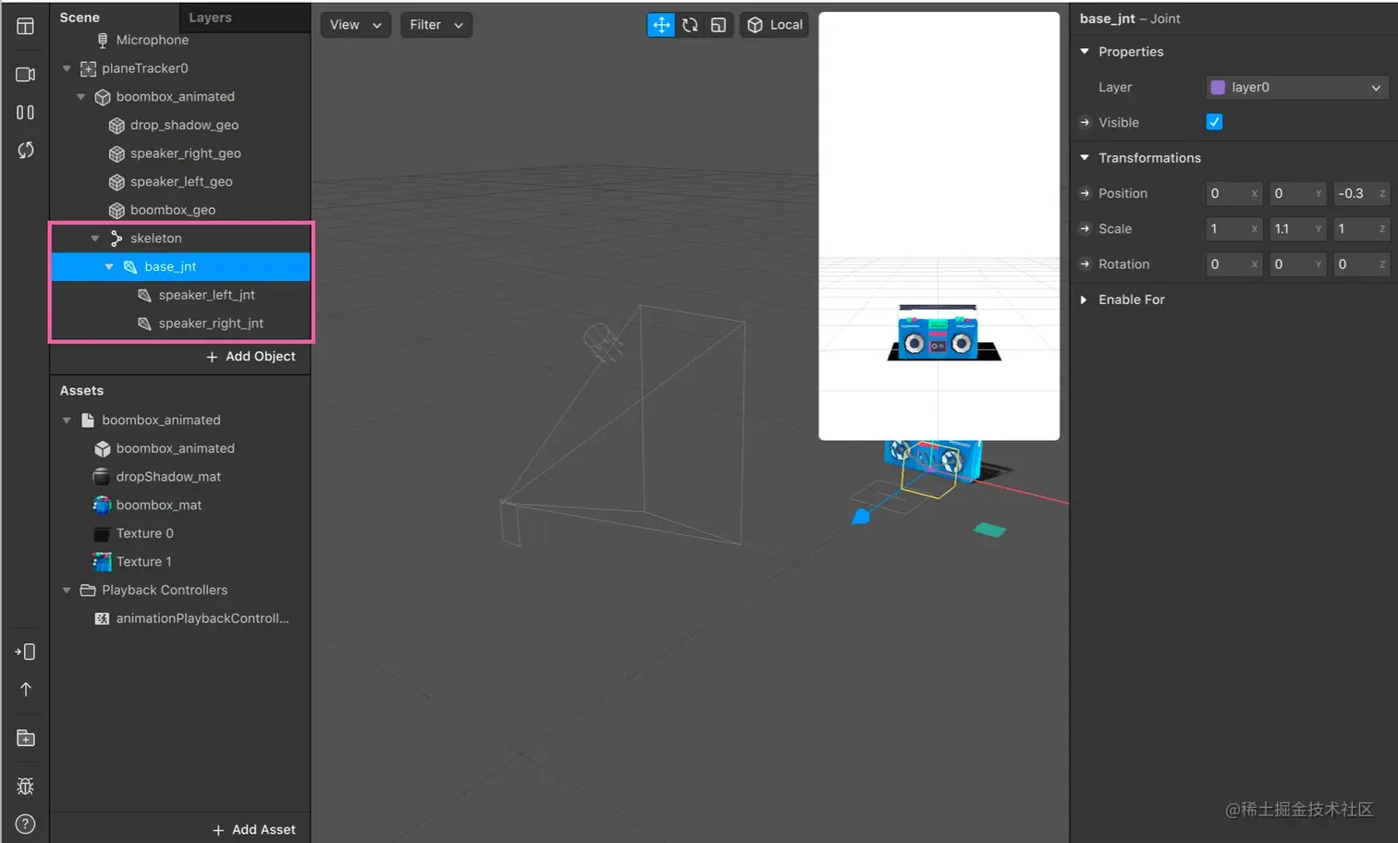Click the Position Z field showing -0.3

(1361, 193)
